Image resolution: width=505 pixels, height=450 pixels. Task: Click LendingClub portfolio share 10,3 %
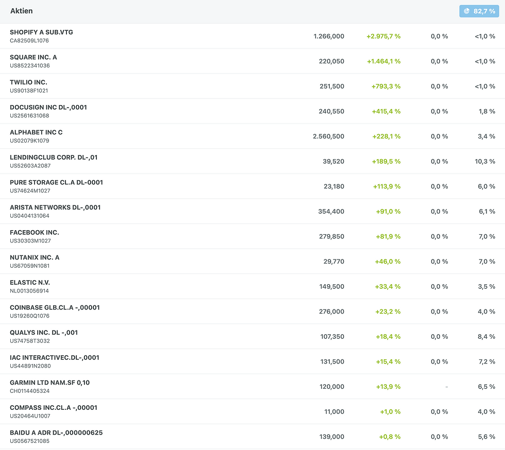pos(485,161)
